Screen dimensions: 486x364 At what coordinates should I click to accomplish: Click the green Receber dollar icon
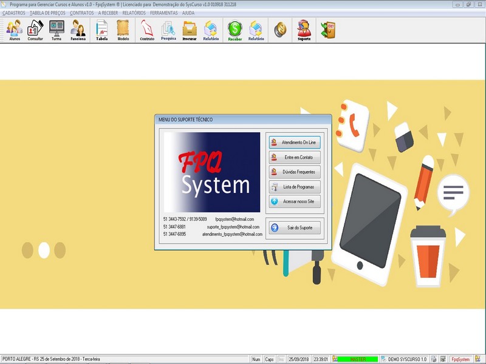234,30
